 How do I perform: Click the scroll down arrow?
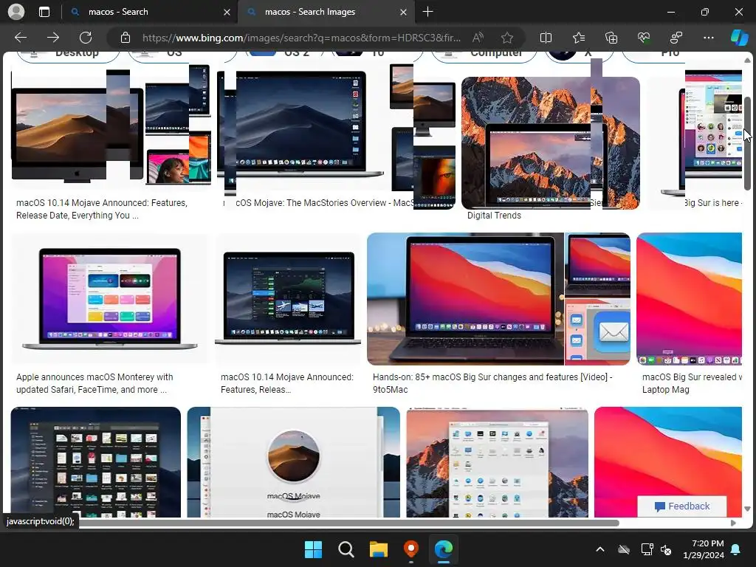(x=747, y=509)
